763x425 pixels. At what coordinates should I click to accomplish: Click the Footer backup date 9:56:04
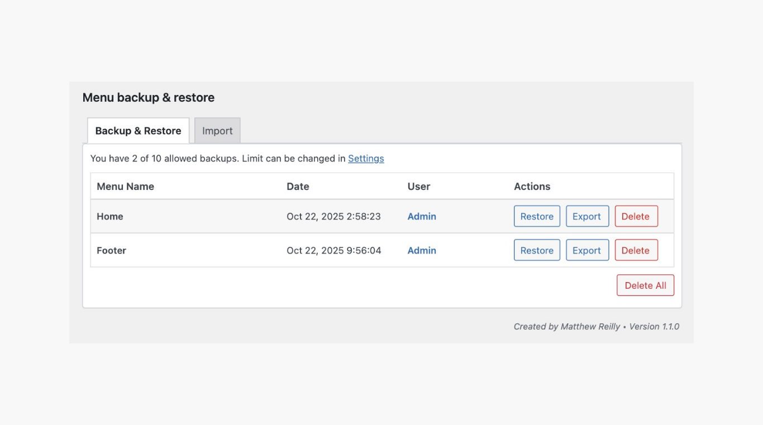point(333,250)
